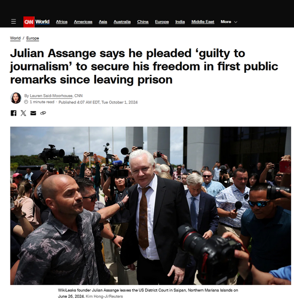Click the Europe breadcrumb link
The width and height of the screenshot is (294, 301).
[x=33, y=38]
